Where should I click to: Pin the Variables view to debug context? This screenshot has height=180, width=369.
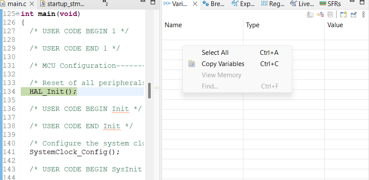[x=353, y=15]
